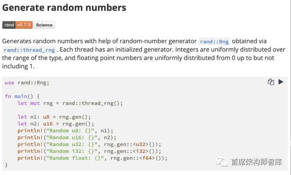Click the 首席架构师智库 watermark text
The height and width of the screenshot is (175, 291).
click(x=256, y=162)
